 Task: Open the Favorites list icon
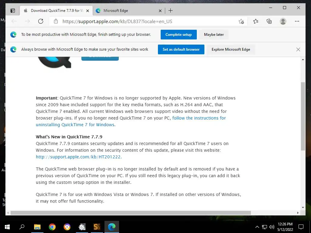[256, 21]
